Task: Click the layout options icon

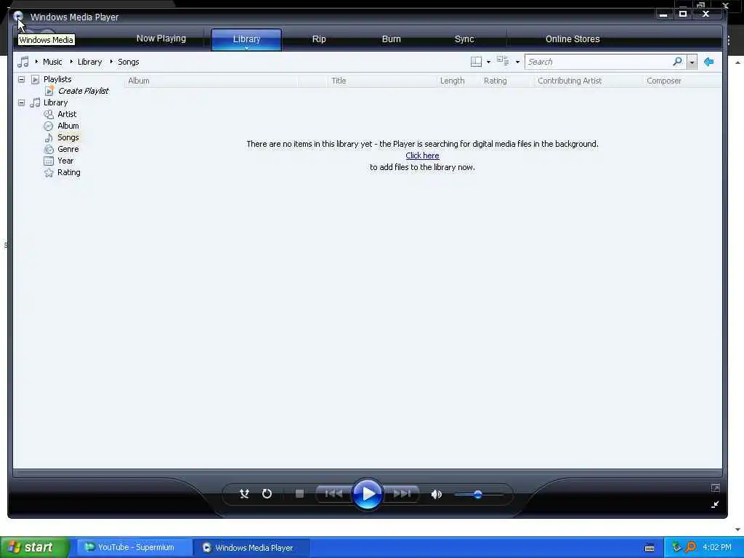Action: click(476, 62)
